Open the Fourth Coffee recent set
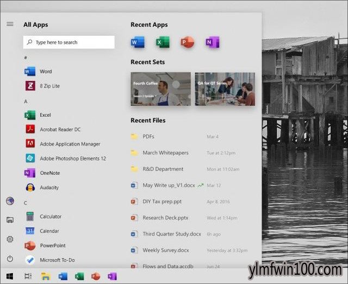Viewport: 348px width, 284px height. click(161, 89)
